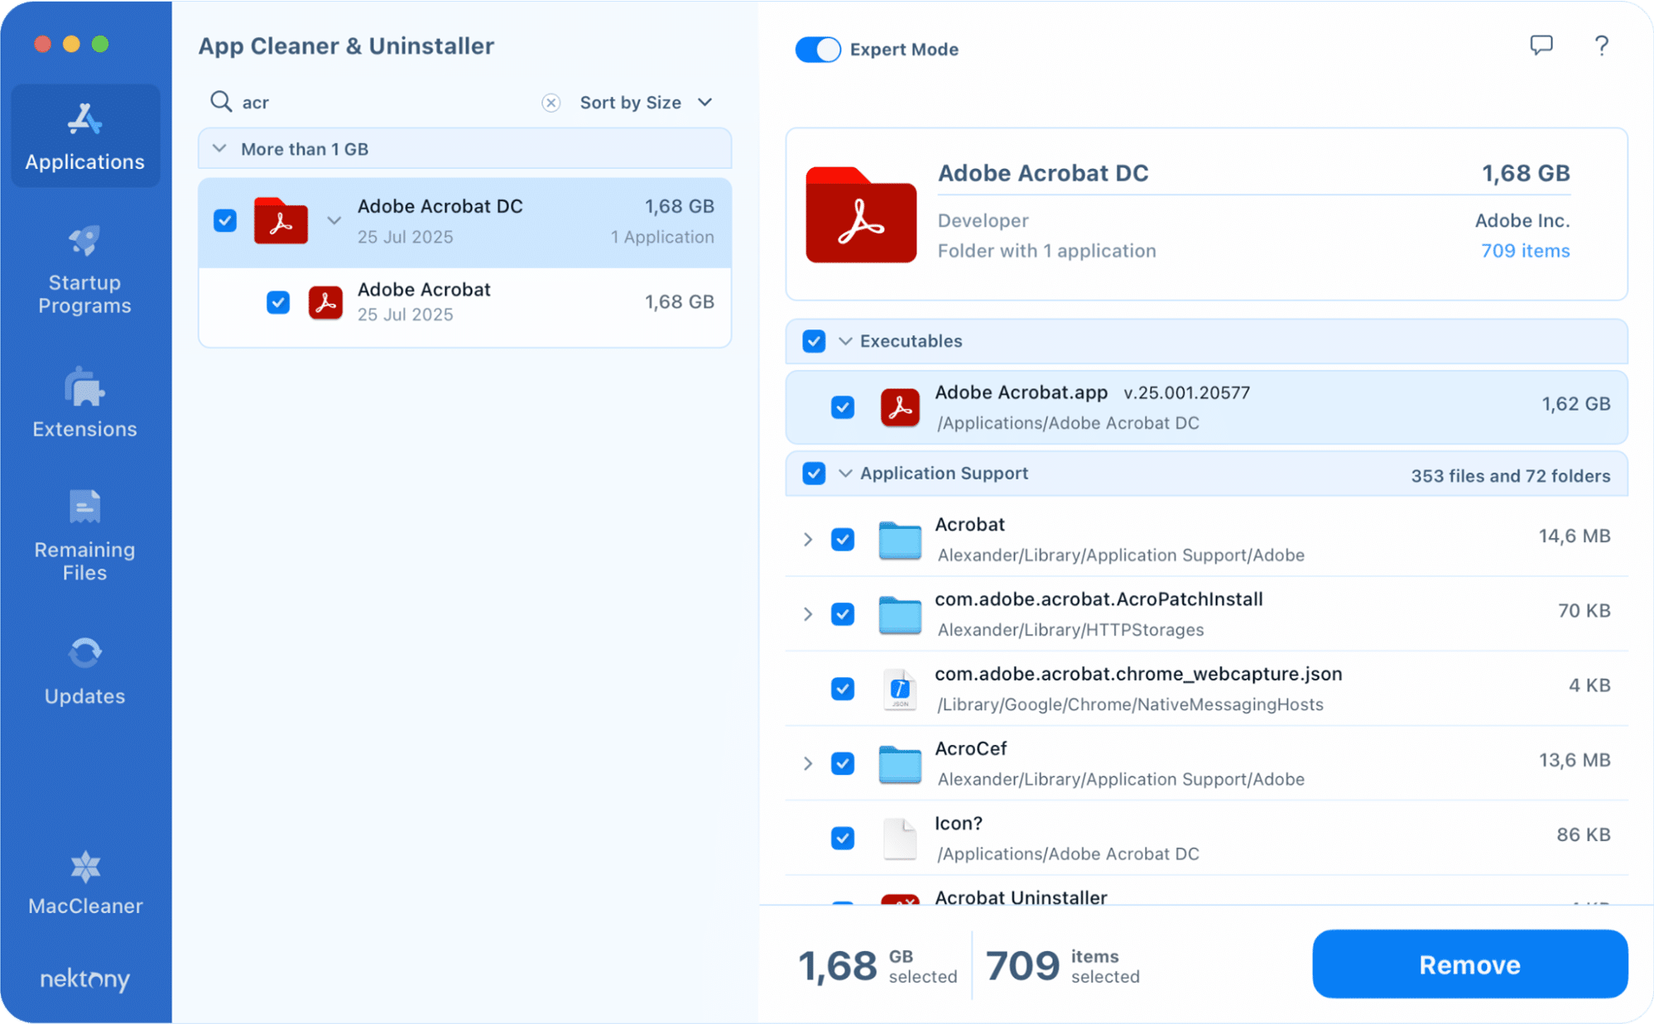Open the 709 items link
Image resolution: width=1654 pixels, height=1024 pixels.
(1525, 251)
